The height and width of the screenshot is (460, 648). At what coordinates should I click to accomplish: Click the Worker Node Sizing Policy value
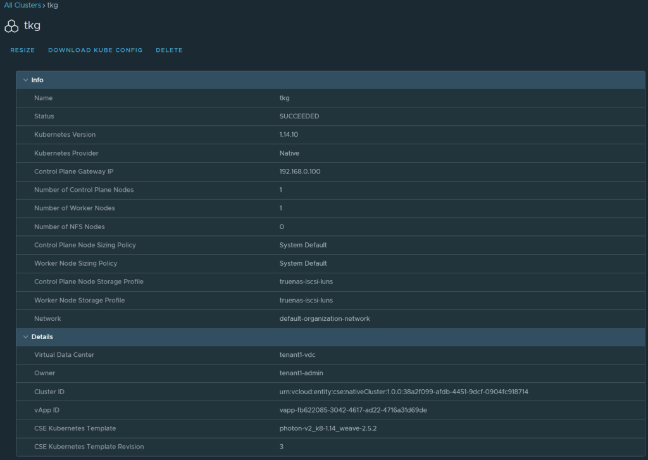click(x=303, y=263)
